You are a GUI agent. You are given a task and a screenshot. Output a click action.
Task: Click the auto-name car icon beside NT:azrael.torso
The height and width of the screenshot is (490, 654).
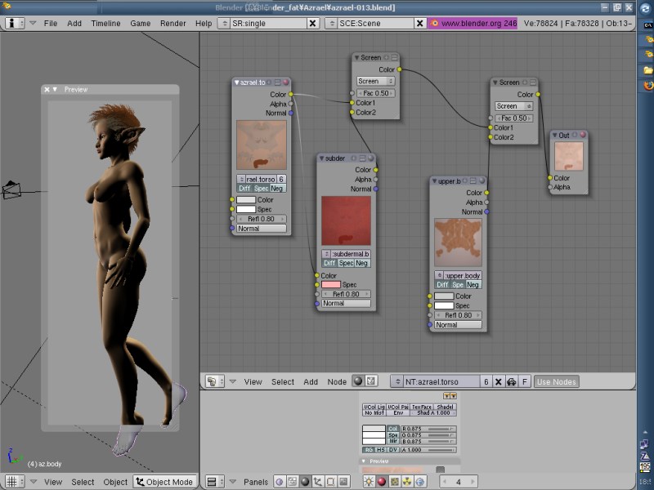click(x=511, y=381)
